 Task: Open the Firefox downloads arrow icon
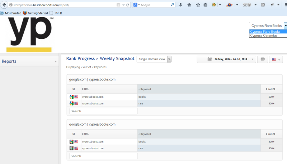tap(180, 5)
